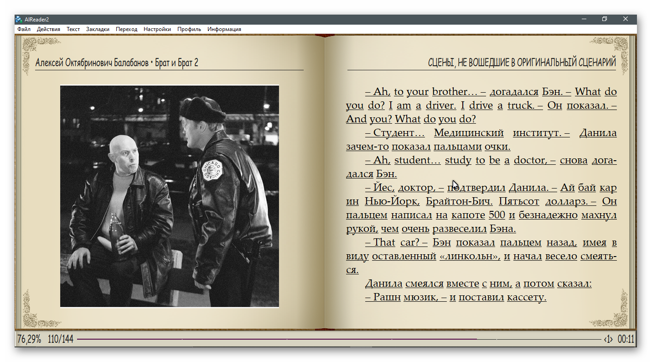Click the black-and-white photo on left page
The image size is (652, 362).
[169, 196]
